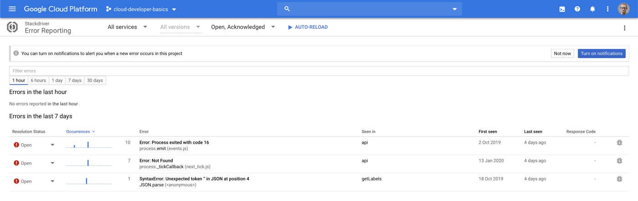Expand the search bar dropdown arrow
The height and width of the screenshot is (201, 638).
[454, 9]
